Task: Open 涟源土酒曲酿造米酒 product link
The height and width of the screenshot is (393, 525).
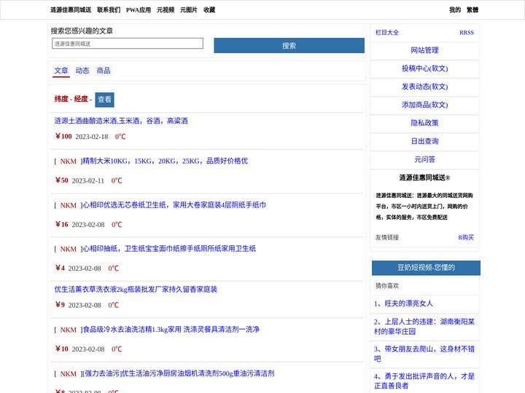Action: [121, 121]
